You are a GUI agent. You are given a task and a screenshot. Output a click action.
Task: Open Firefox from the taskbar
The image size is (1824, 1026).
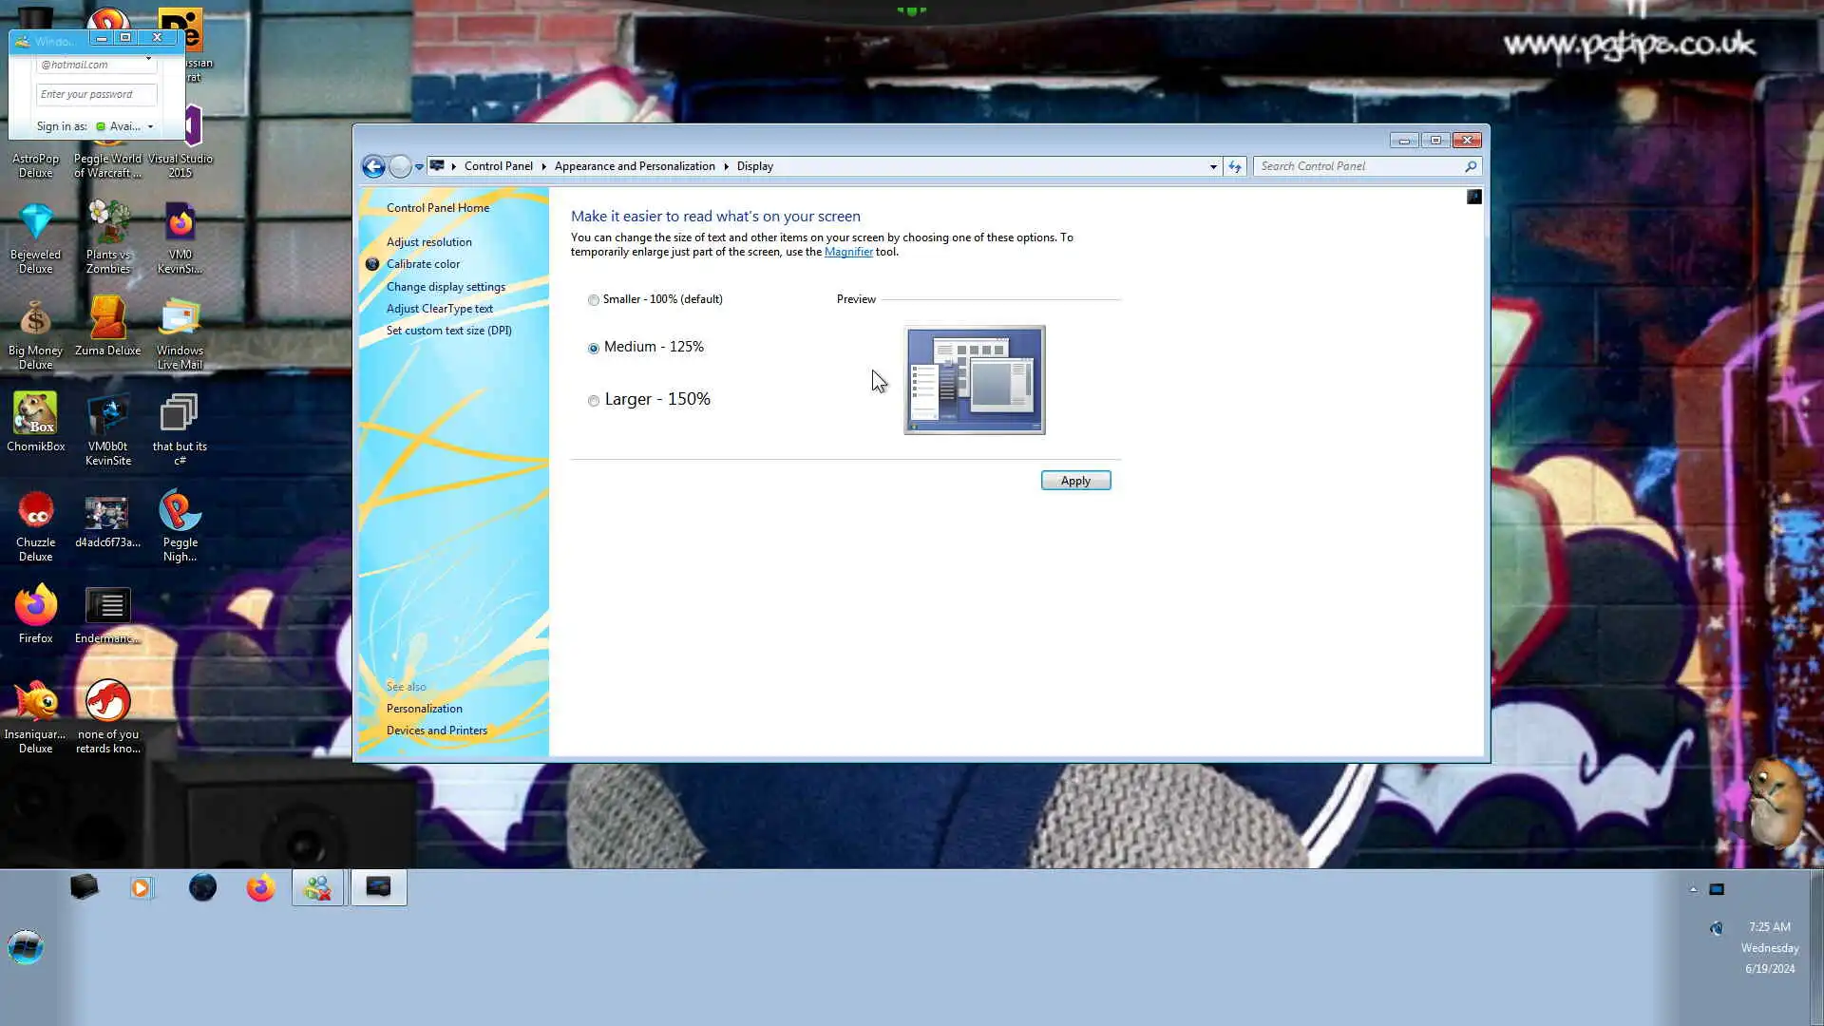(260, 888)
